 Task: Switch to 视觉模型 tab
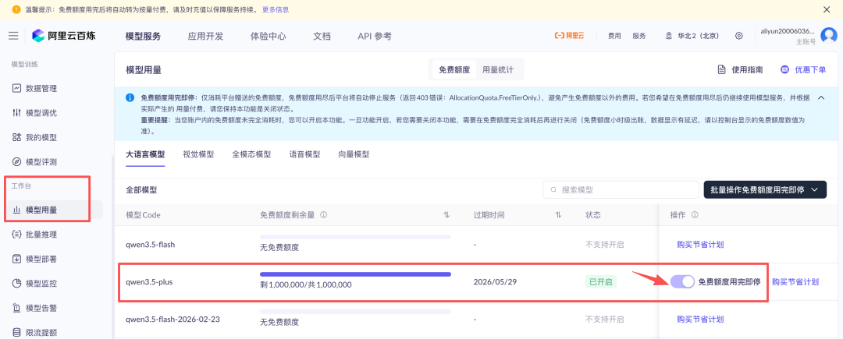(198, 154)
